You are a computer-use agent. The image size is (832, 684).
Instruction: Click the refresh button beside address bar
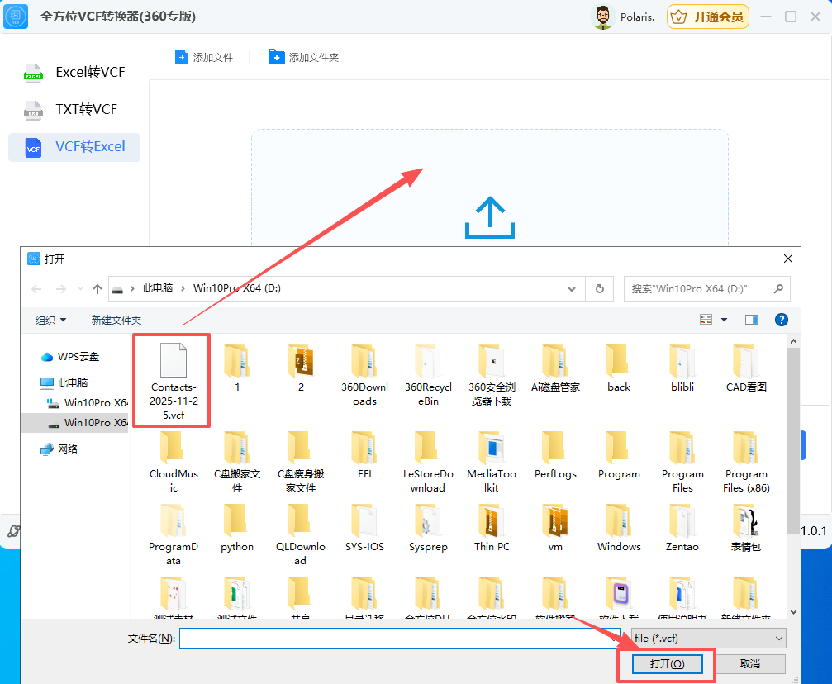click(599, 289)
